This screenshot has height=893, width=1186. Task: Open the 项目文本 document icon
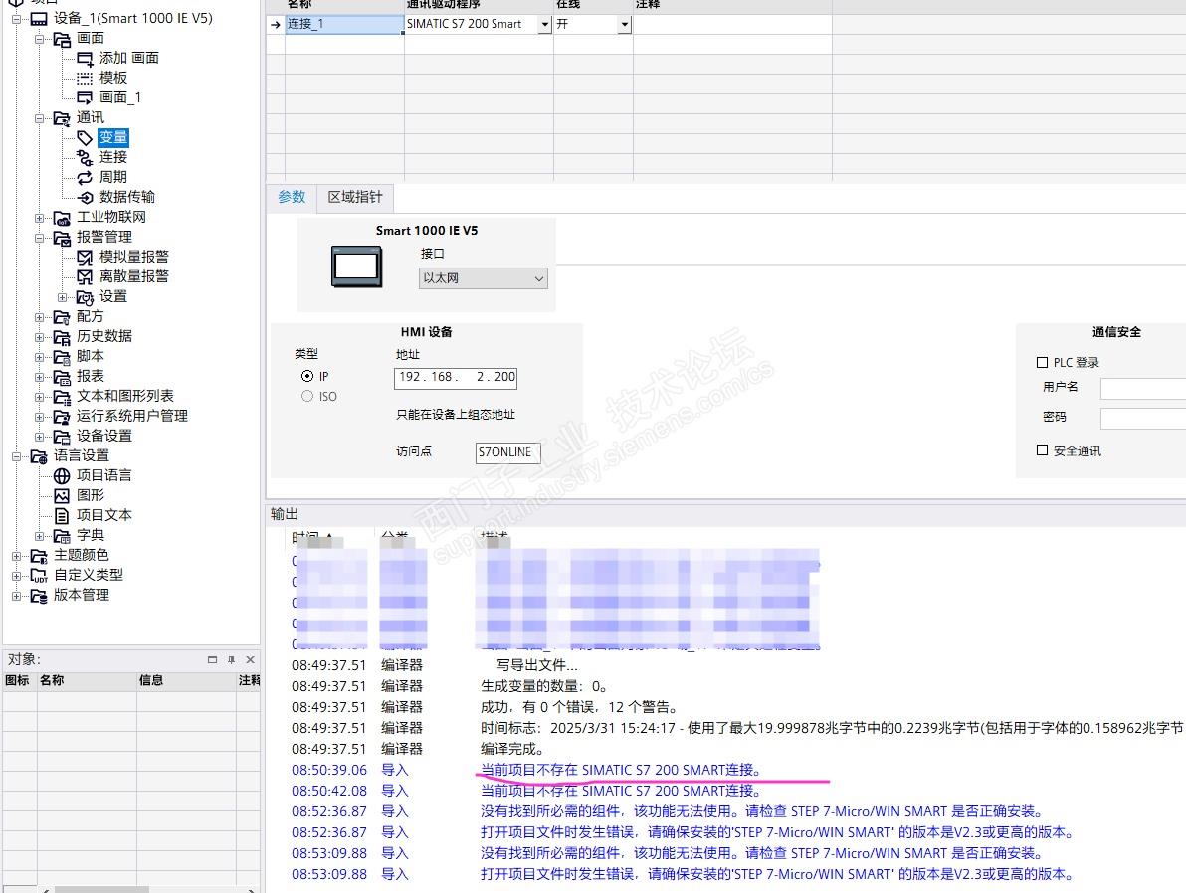pyautogui.click(x=62, y=516)
